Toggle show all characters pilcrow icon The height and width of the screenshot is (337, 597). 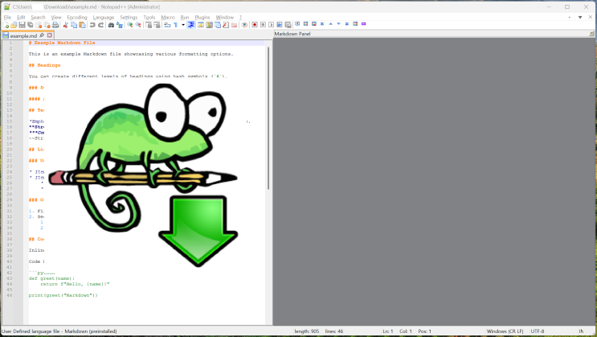click(175, 25)
